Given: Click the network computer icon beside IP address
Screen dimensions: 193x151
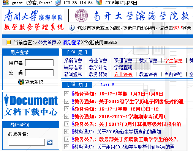Looking at the screenshot, I should coord(58,3).
